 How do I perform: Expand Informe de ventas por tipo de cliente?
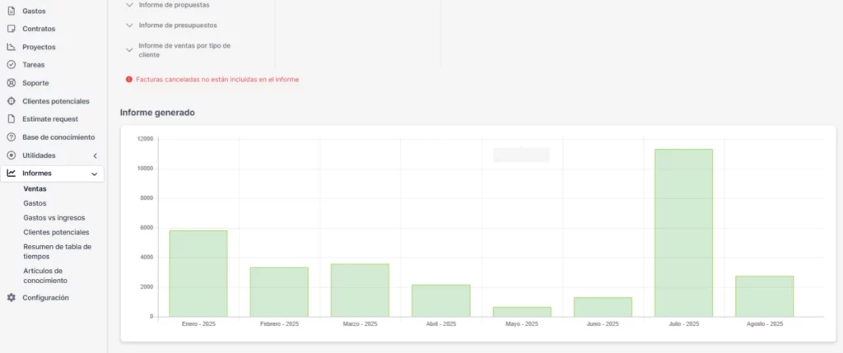tap(129, 50)
